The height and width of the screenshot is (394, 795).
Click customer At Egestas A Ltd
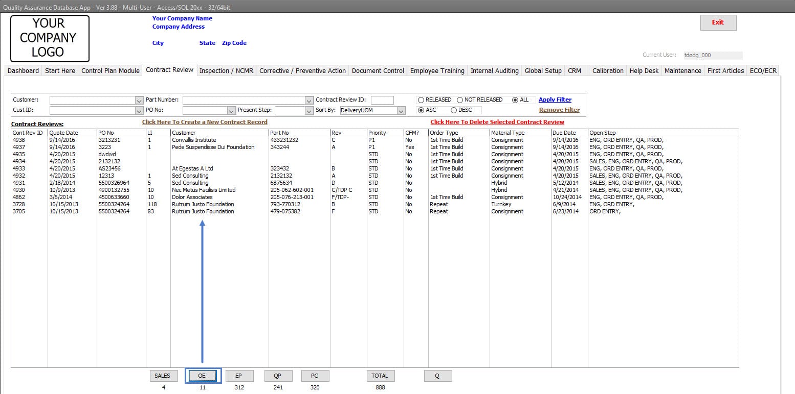(192, 168)
